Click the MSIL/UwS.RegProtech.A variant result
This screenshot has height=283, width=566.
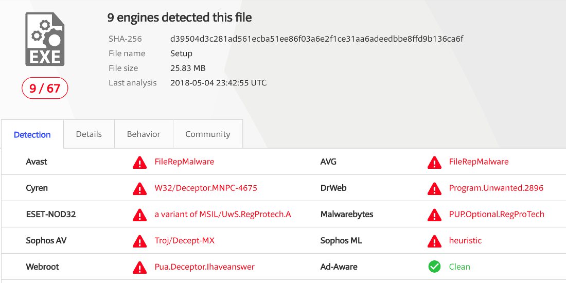point(223,214)
